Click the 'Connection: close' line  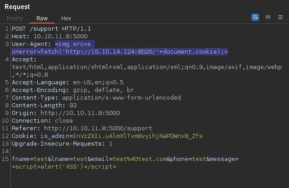42,121
